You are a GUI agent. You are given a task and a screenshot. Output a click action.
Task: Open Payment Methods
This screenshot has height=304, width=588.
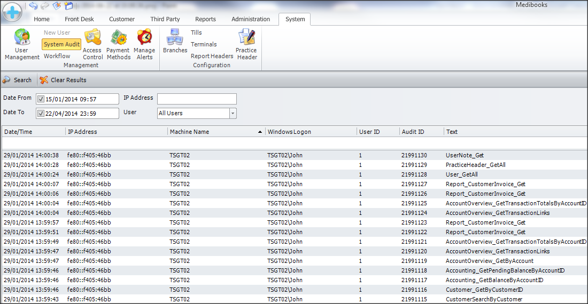[x=118, y=45]
